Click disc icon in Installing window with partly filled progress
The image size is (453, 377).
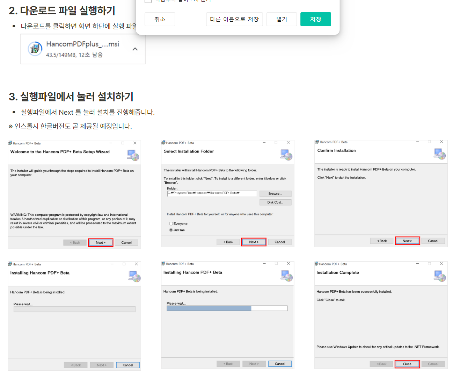point(286,276)
